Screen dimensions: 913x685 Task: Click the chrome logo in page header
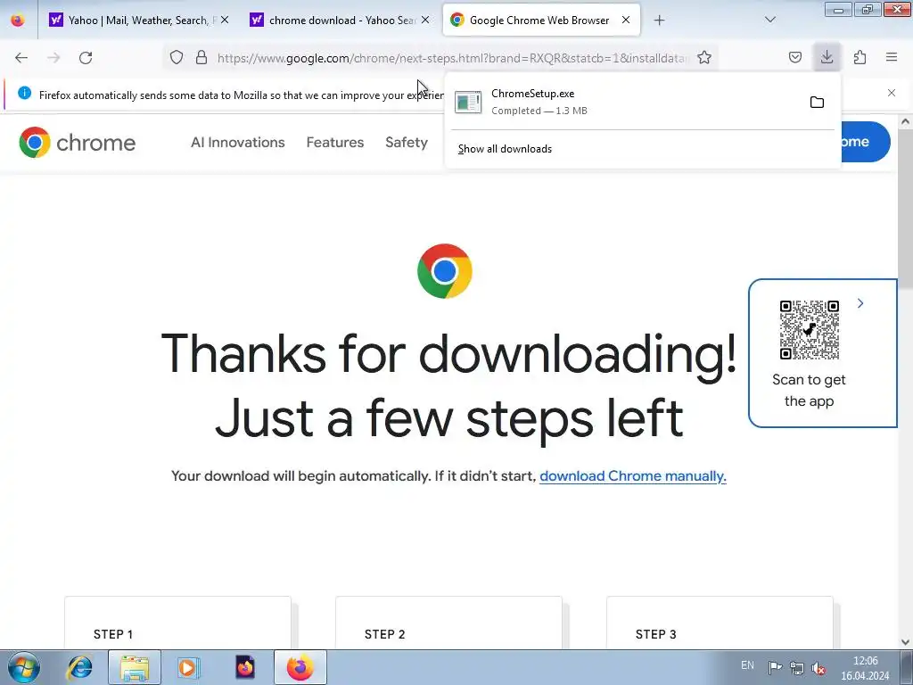[x=77, y=142]
